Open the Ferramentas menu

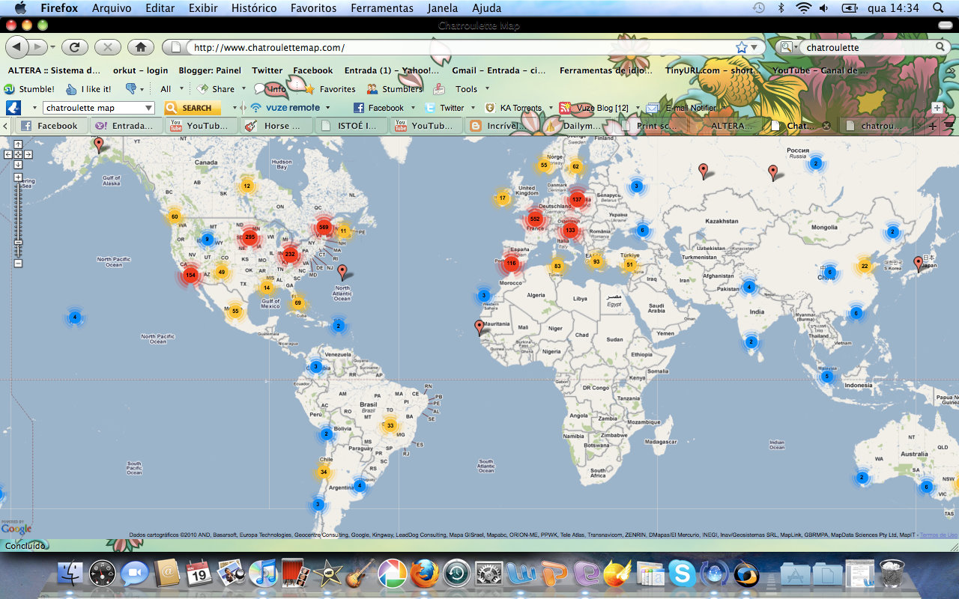pos(381,8)
